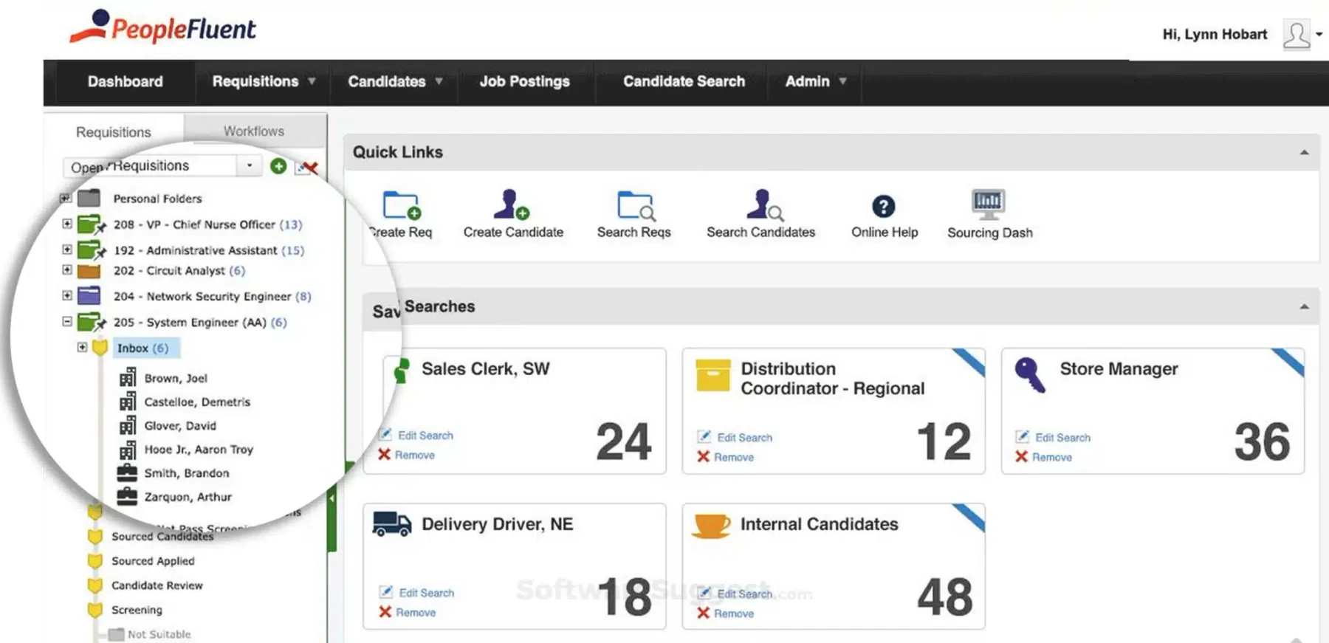
Task: Click the 24 count on Sales Clerk card
Action: (x=624, y=441)
